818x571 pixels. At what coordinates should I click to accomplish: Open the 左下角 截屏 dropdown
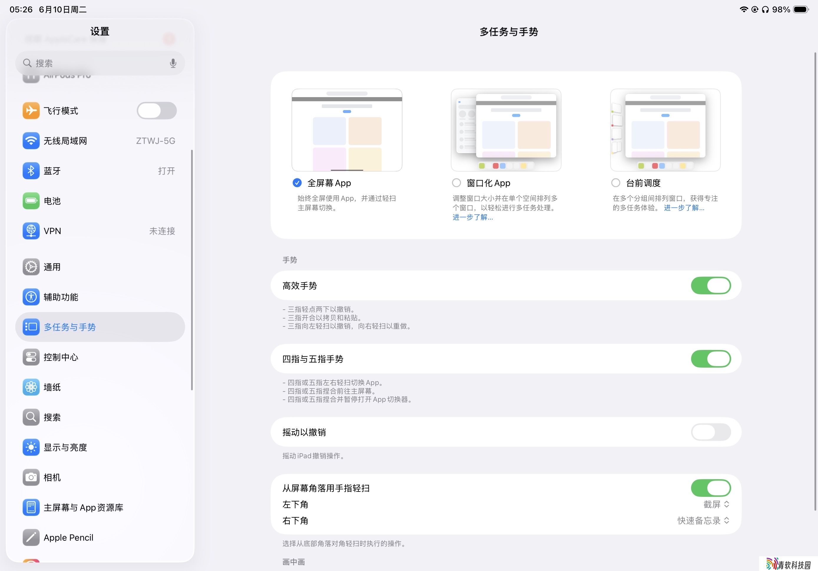point(716,504)
